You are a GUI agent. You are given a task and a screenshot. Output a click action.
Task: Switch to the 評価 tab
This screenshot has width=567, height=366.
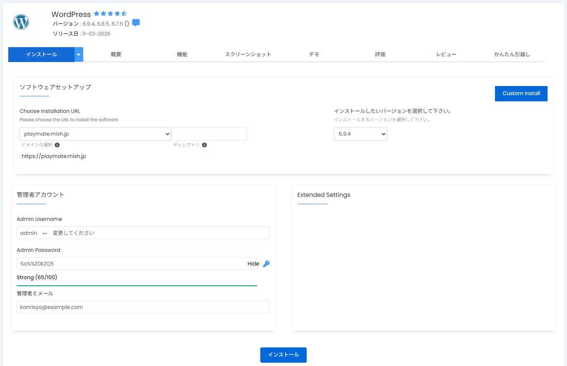(x=380, y=55)
